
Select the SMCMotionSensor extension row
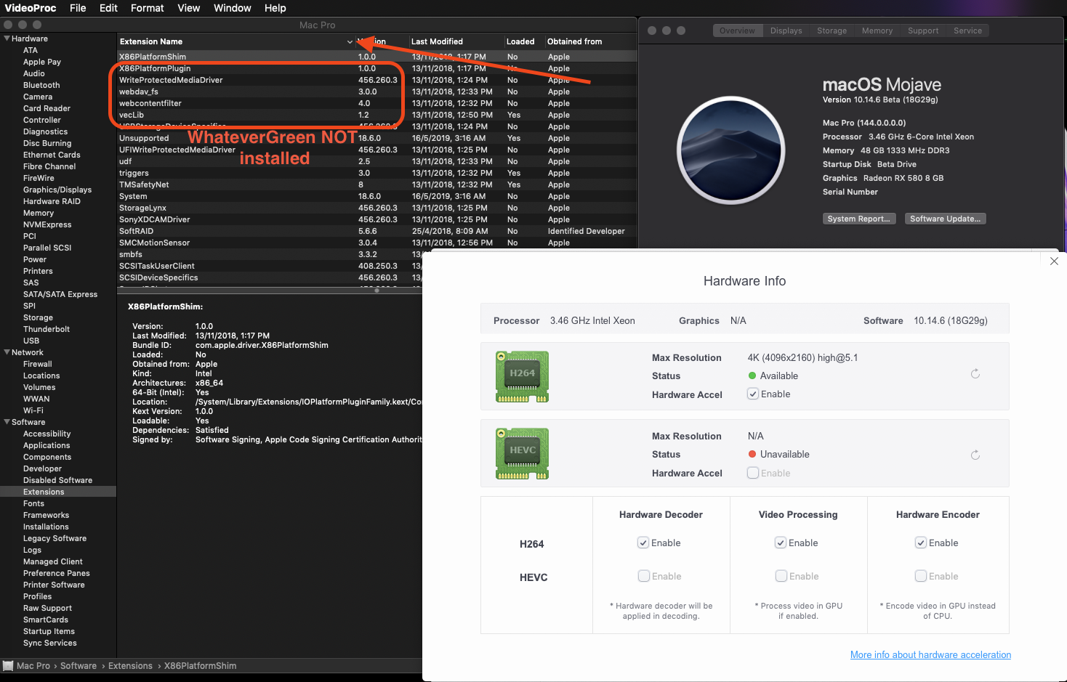[377, 243]
